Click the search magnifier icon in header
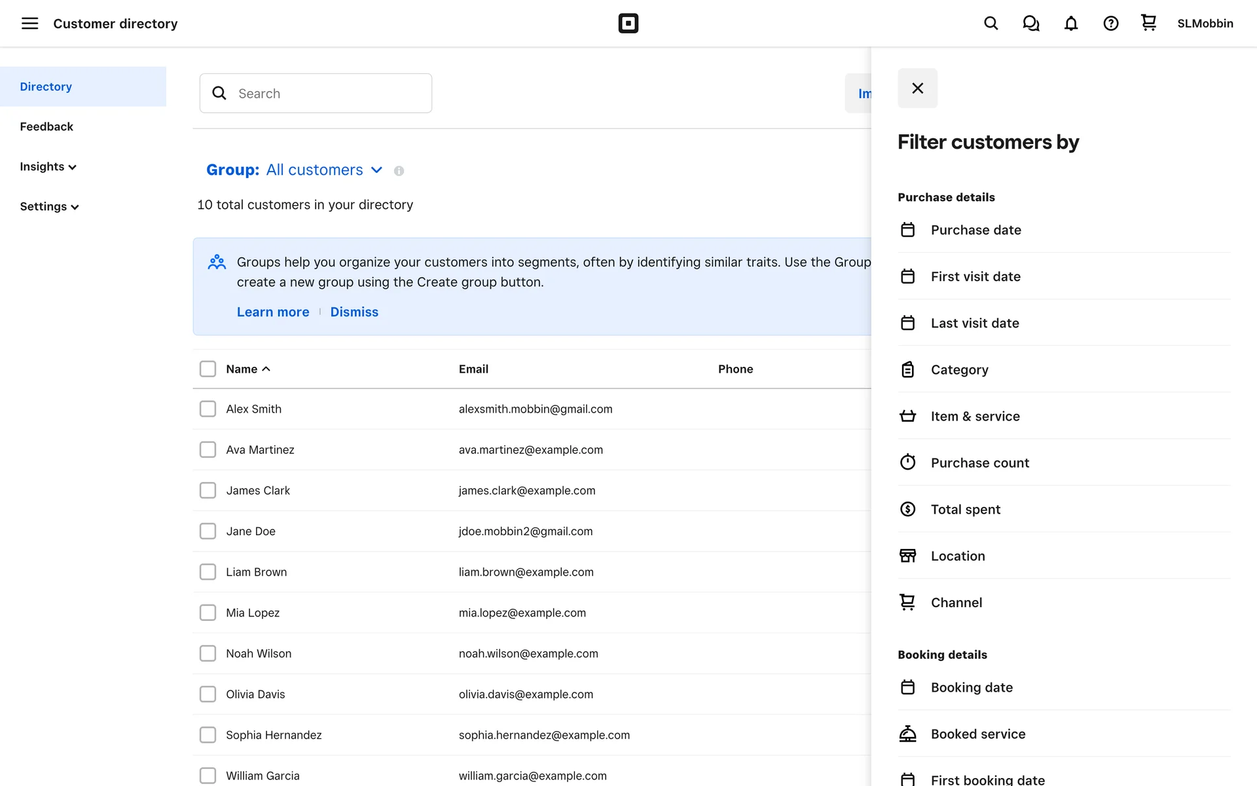 (x=991, y=24)
